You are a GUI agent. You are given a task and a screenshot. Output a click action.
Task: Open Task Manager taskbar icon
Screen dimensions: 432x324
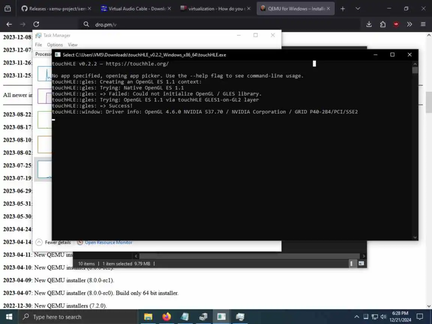[x=240, y=317]
